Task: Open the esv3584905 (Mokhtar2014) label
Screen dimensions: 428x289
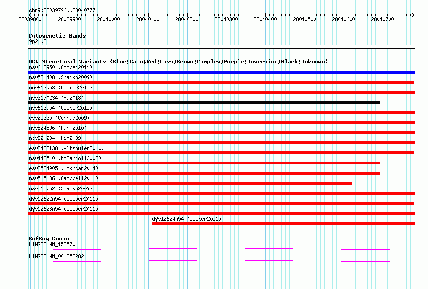Action: pyautogui.click(x=63, y=168)
